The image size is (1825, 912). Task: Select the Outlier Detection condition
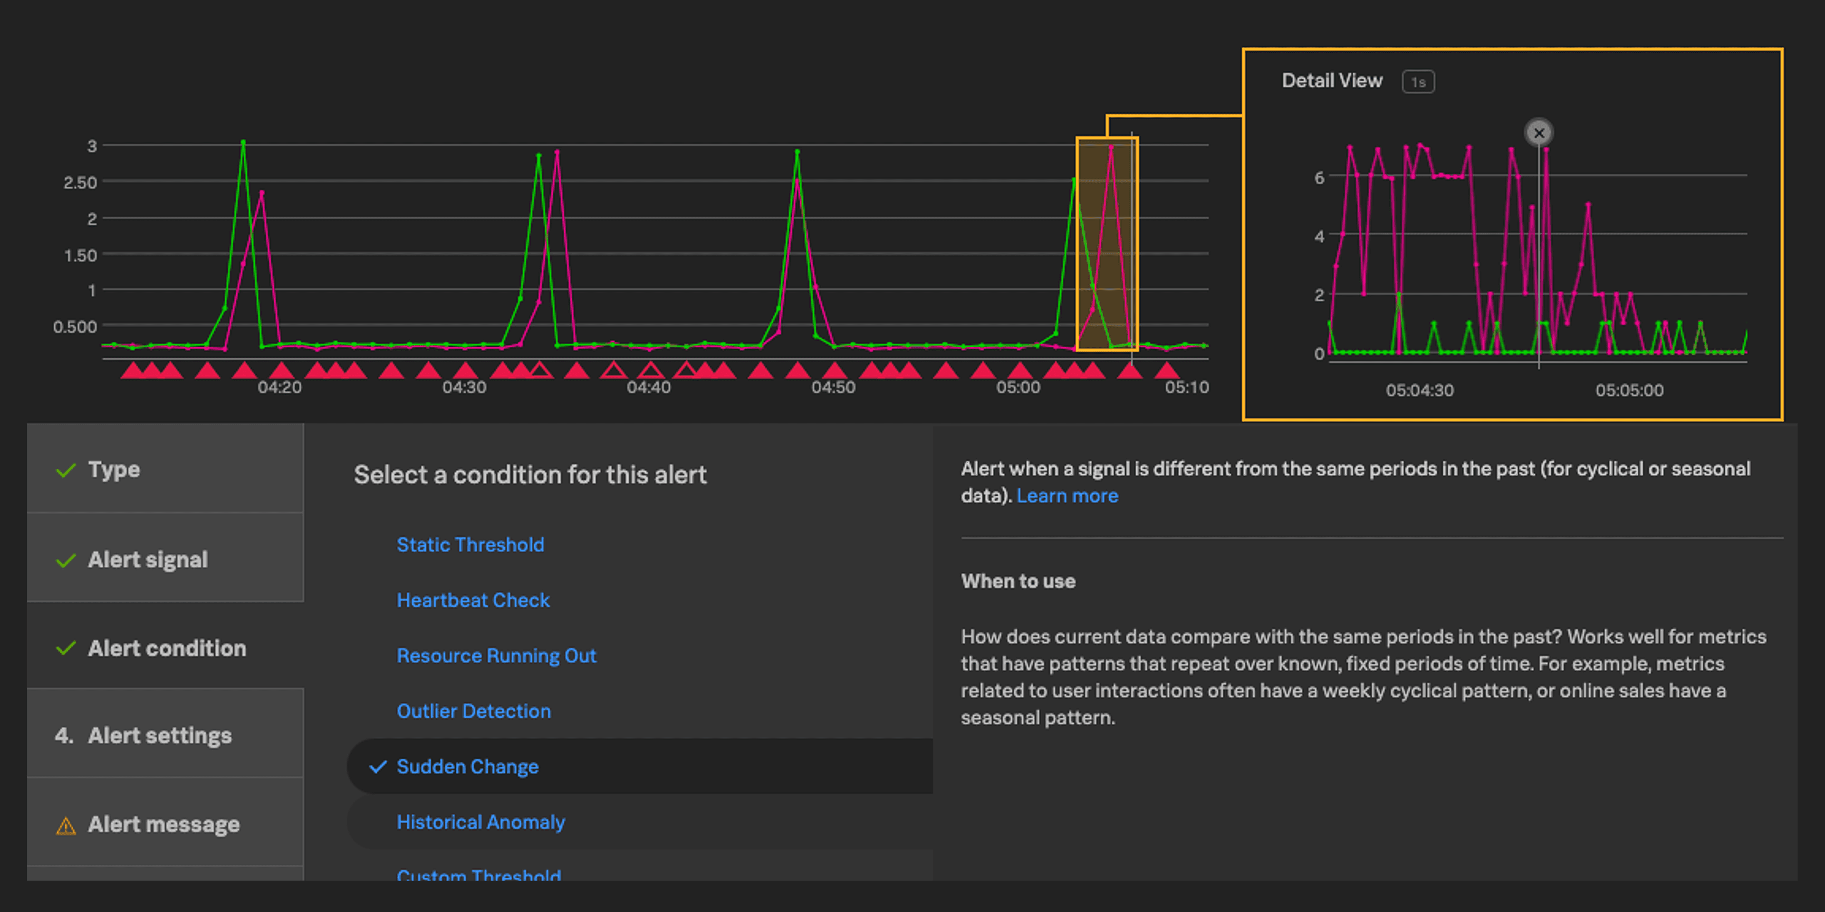coord(473,711)
